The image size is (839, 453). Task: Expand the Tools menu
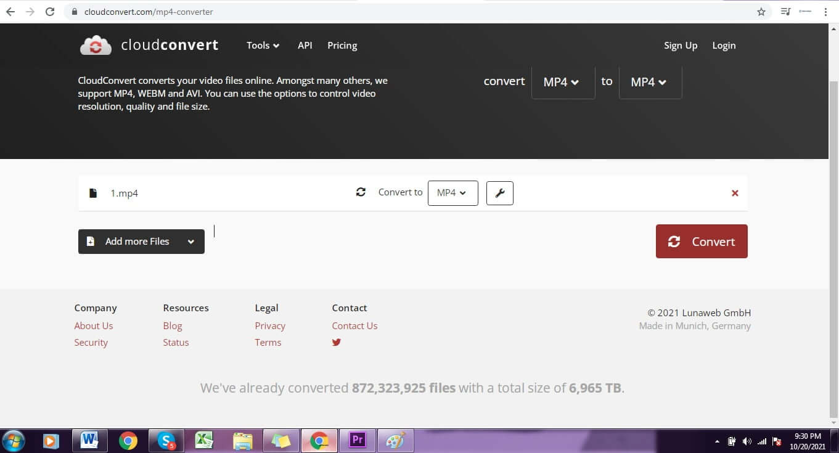(263, 46)
